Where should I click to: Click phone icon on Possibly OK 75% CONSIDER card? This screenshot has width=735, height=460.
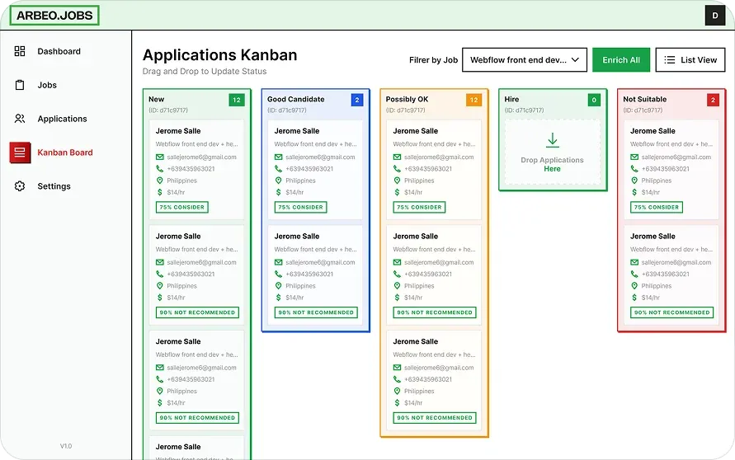point(397,169)
